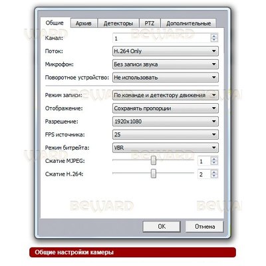Increase Сжатие H.264 value with up arrow
This screenshot has width=266, height=266.
tap(214, 172)
